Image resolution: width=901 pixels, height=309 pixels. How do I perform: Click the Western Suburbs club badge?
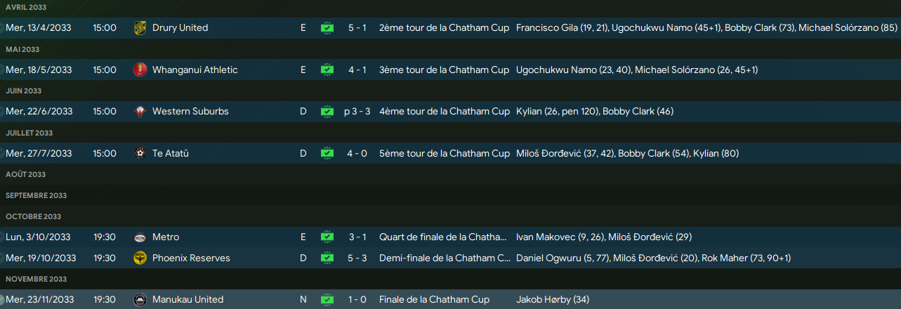[x=140, y=111]
